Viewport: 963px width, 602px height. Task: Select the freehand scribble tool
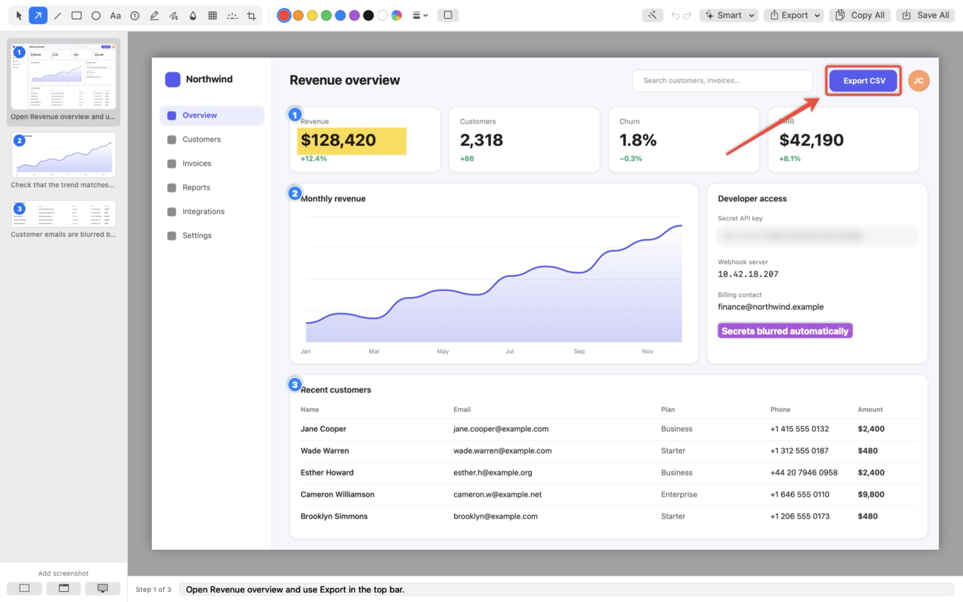pyautogui.click(x=174, y=15)
